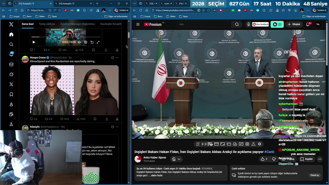The image size is (329, 185).
Task: Click the YouTube search magnifier button
Action: click(237, 24)
